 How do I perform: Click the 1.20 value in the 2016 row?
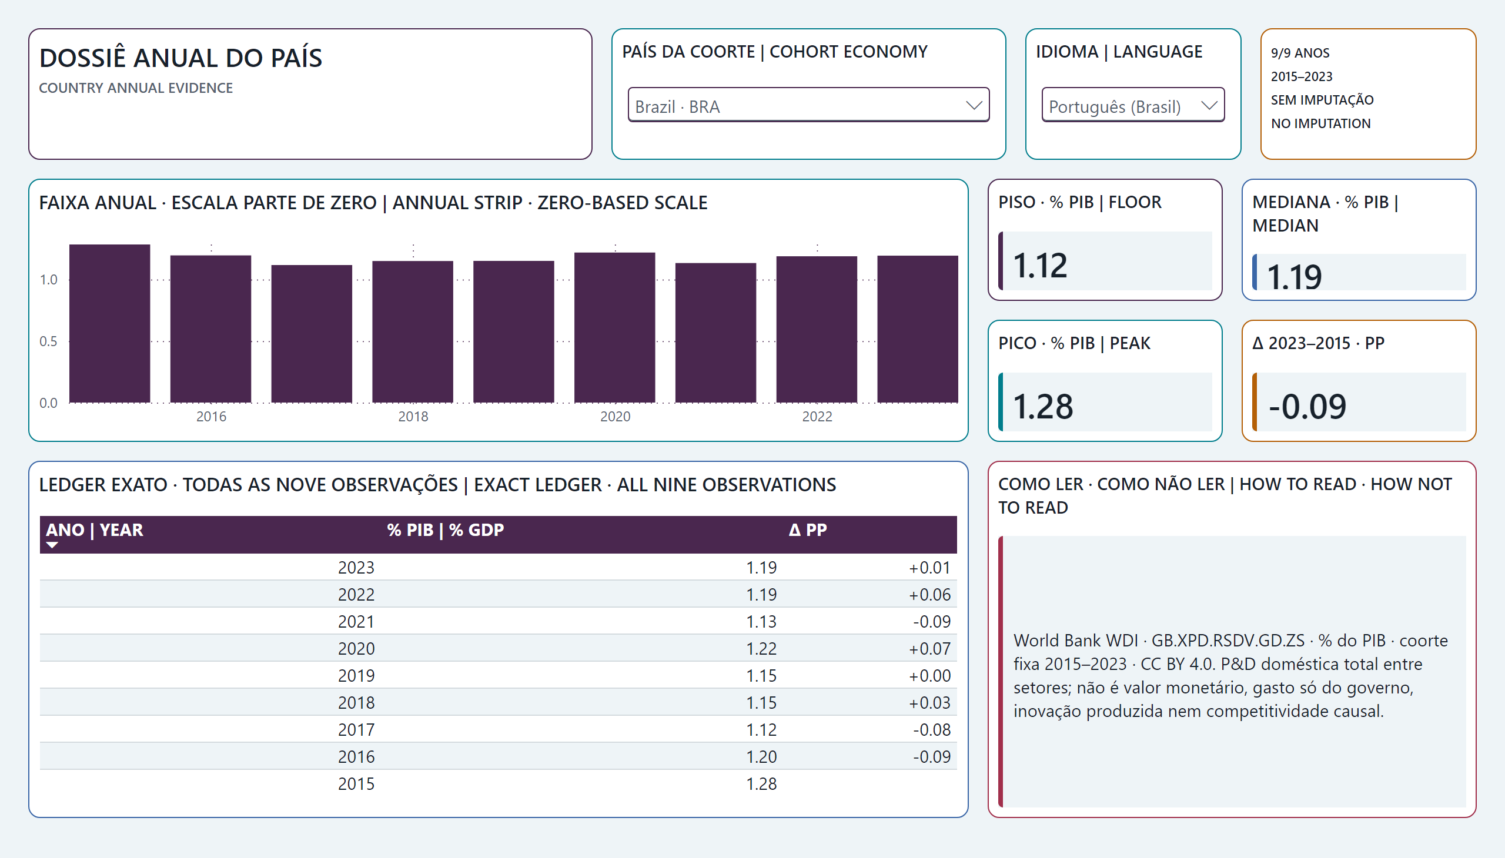761,758
